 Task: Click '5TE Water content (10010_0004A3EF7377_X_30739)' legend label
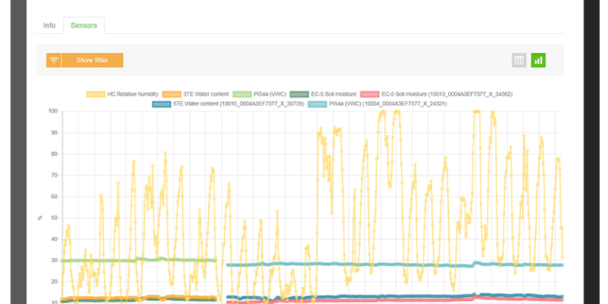pos(238,104)
